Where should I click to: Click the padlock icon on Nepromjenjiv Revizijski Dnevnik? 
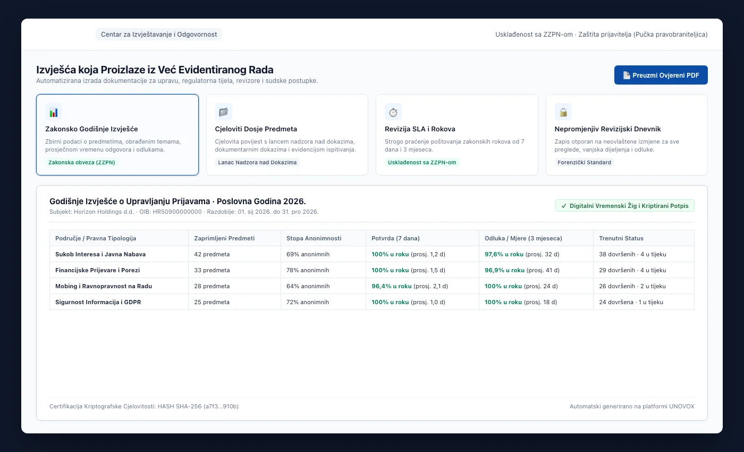[563, 112]
